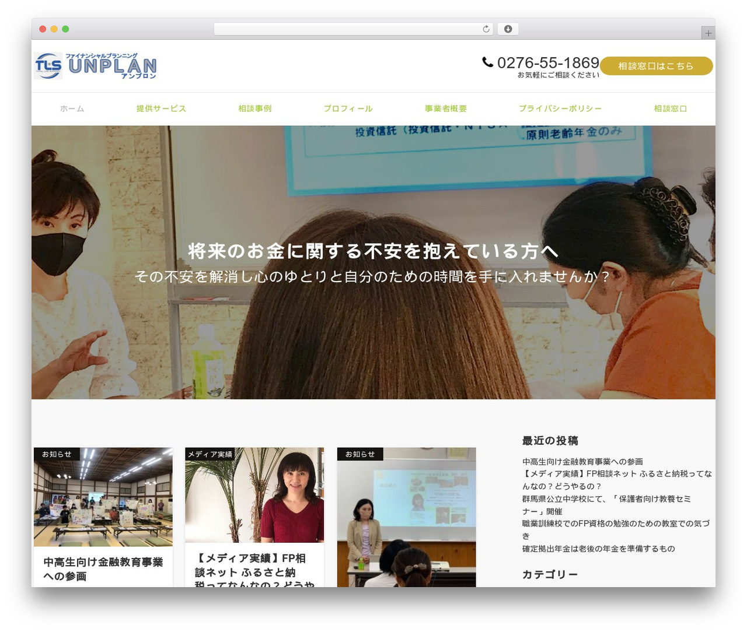The image size is (747, 632).
Task: Click the お知らせ tag on first post card
Action: pos(57,454)
